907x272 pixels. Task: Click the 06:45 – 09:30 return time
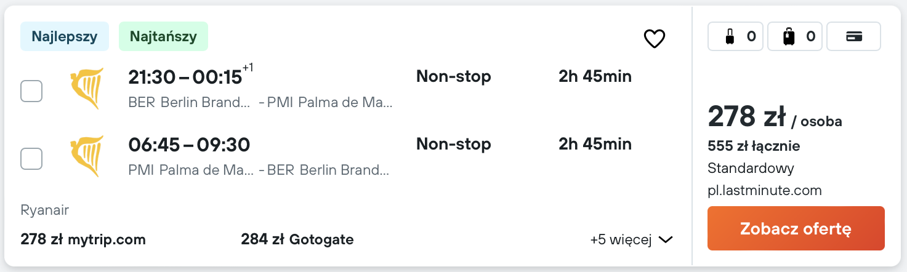pos(189,145)
